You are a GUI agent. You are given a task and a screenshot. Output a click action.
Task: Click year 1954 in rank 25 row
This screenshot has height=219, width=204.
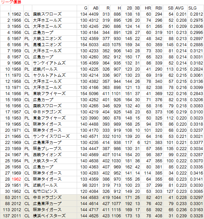coord(16,161)
